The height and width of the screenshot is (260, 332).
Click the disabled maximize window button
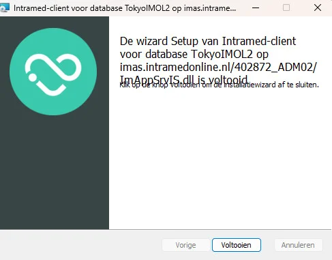(x=286, y=8)
